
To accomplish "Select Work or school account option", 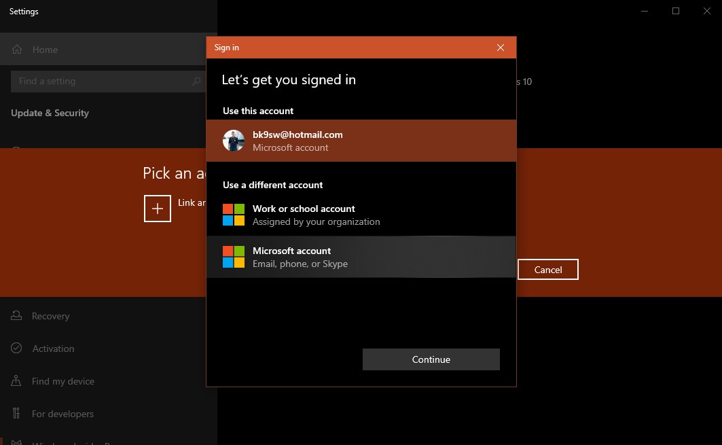I will pyautogui.click(x=361, y=215).
